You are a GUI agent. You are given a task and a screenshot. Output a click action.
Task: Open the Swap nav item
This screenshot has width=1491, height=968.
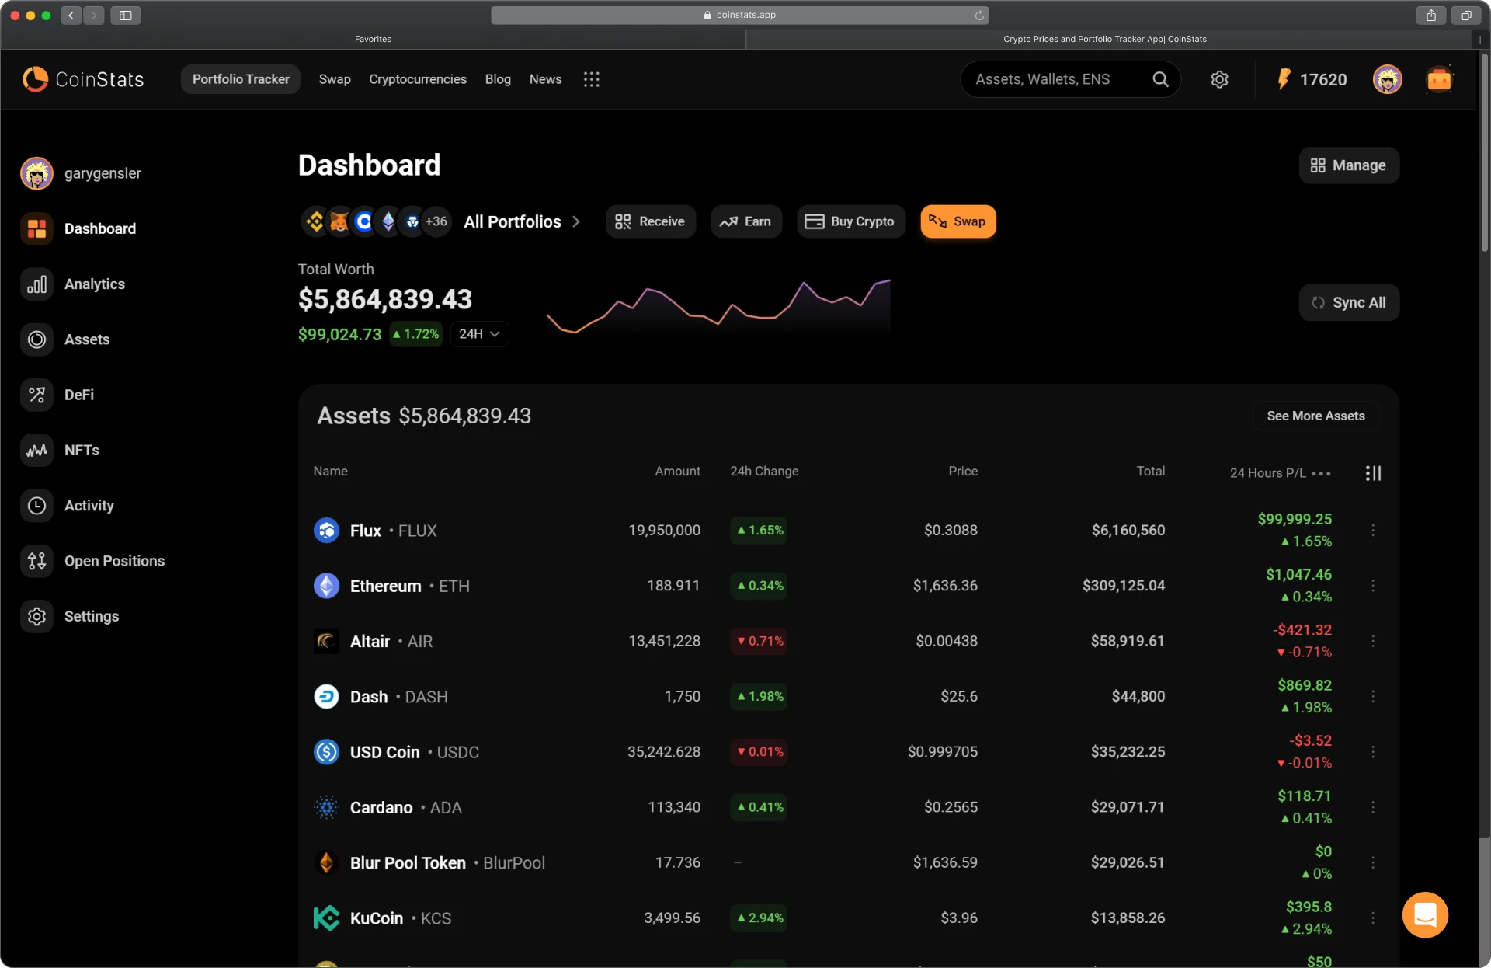coord(335,79)
